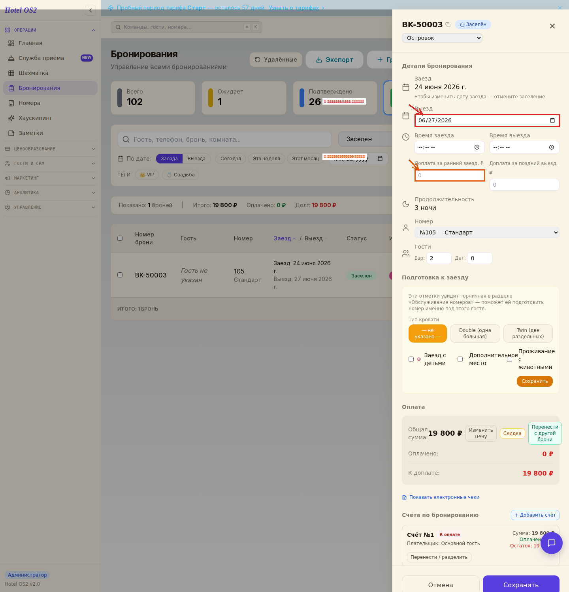Expand the Маркетинг section
569x592 pixels.
click(50, 178)
